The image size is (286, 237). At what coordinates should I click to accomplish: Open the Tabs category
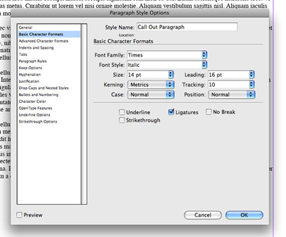coord(23,55)
